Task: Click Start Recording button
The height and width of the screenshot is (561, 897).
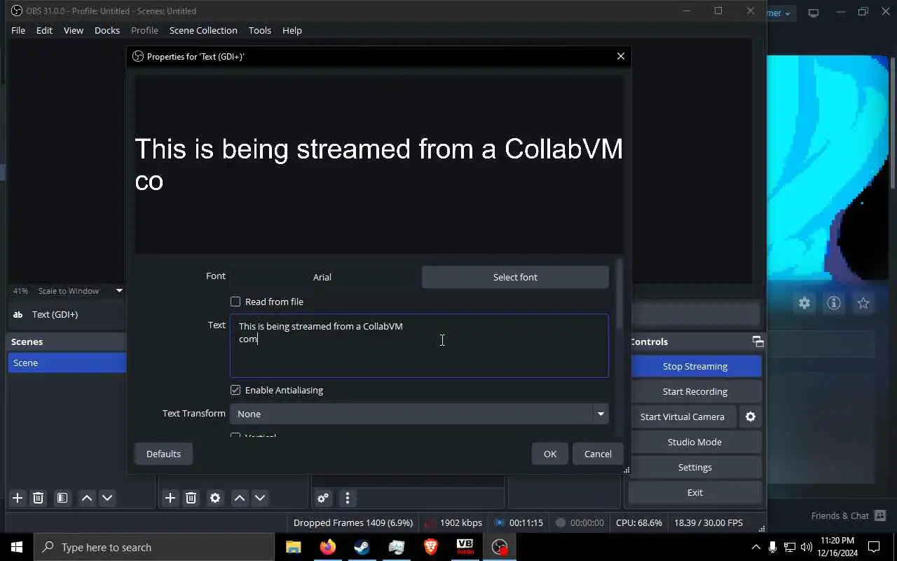Action: click(x=695, y=391)
